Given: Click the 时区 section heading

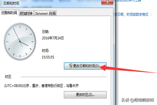Looking at the screenshot, I should tap(8, 77).
